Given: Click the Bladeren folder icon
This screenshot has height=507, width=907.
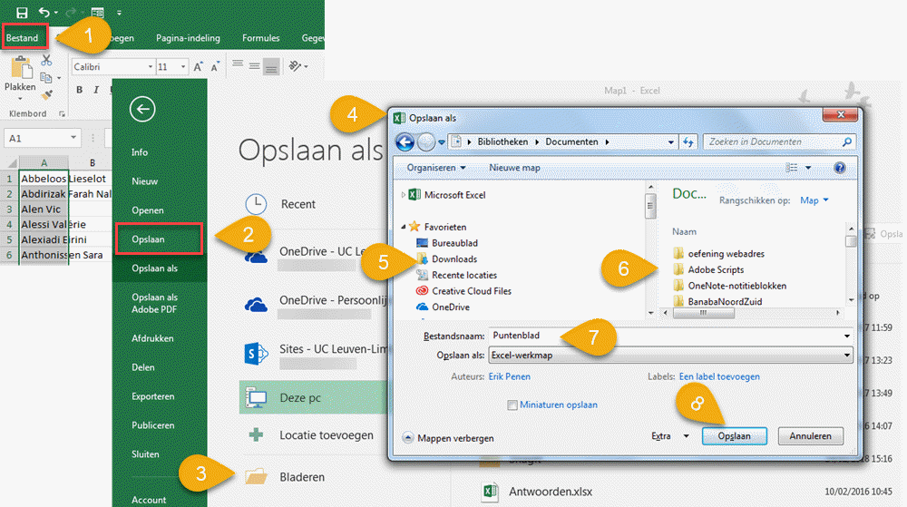Looking at the screenshot, I should (x=256, y=476).
